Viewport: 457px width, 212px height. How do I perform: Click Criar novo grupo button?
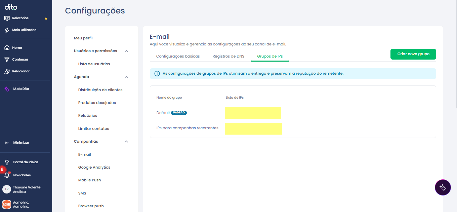(413, 54)
